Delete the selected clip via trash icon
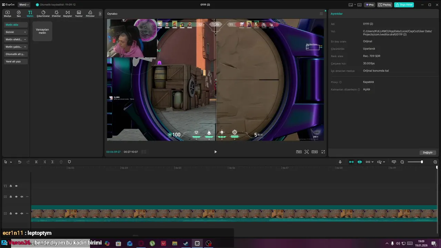Viewport: 441px width, 248px height. pyautogui.click(x=61, y=162)
